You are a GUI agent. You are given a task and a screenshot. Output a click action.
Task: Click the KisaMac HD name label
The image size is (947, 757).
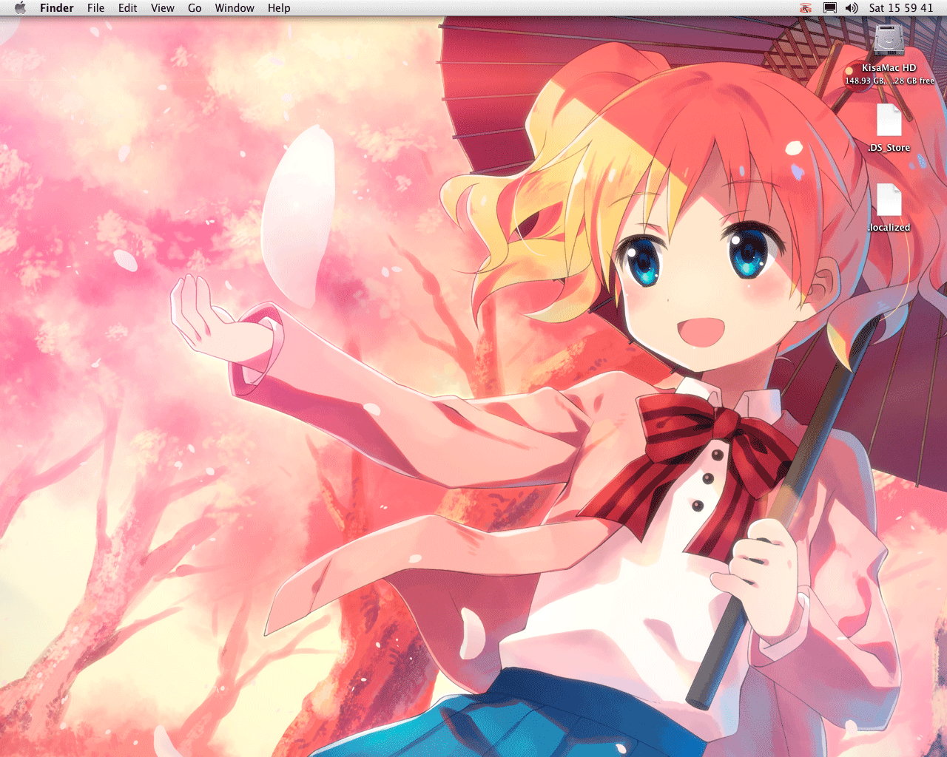[889, 68]
